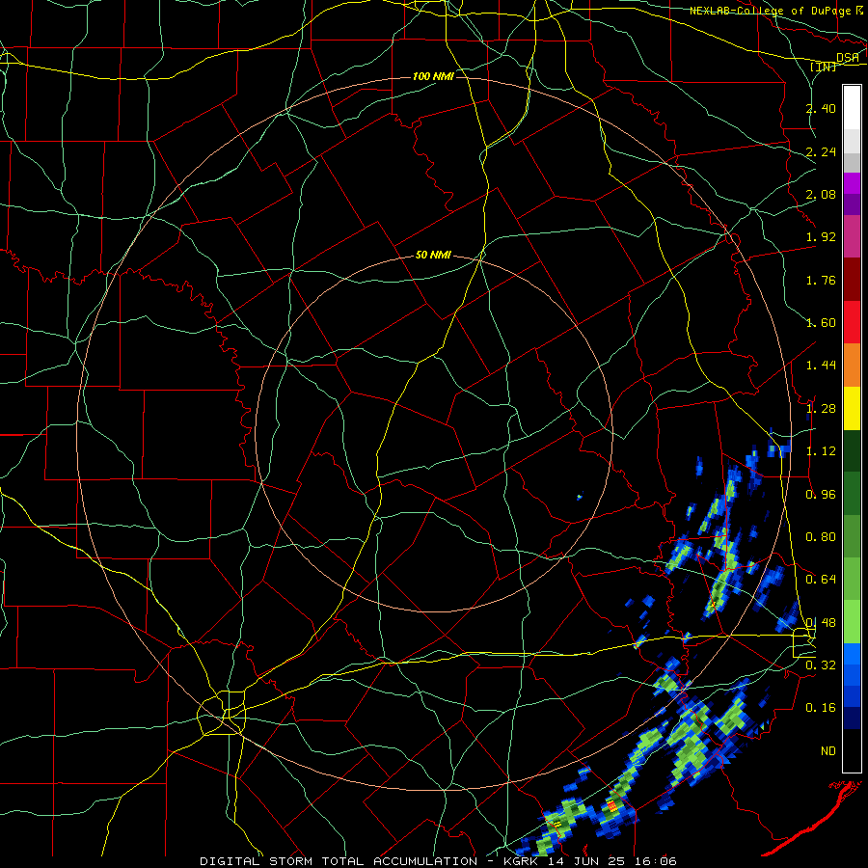Click the '1.28' legend value
868x868 pixels.
pos(821,409)
